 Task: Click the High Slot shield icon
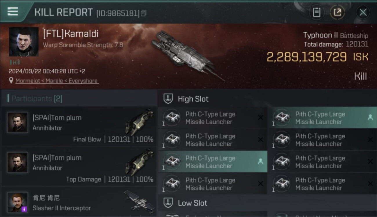[x=168, y=99]
